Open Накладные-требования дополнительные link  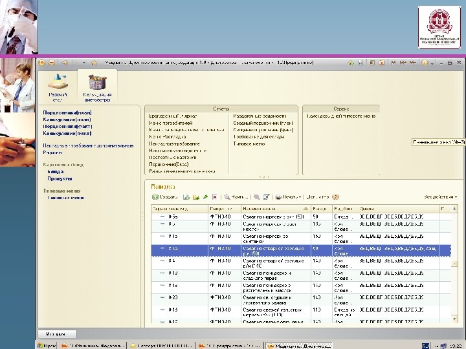pos(88,145)
